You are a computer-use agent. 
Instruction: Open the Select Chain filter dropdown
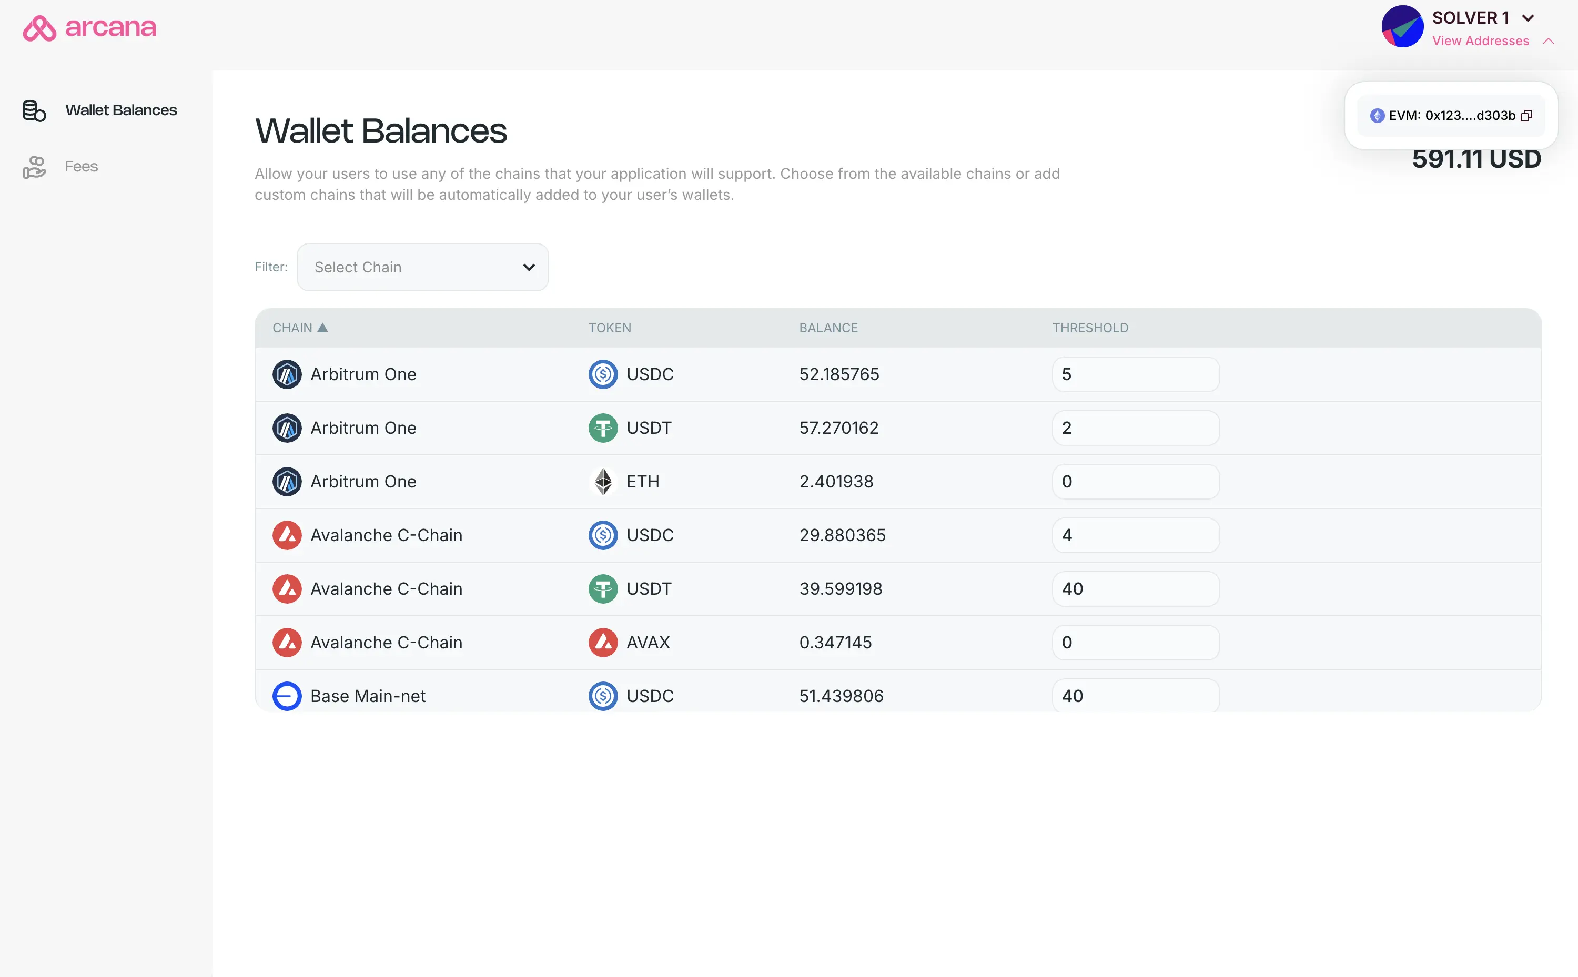pyautogui.click(x=422, y=267)
